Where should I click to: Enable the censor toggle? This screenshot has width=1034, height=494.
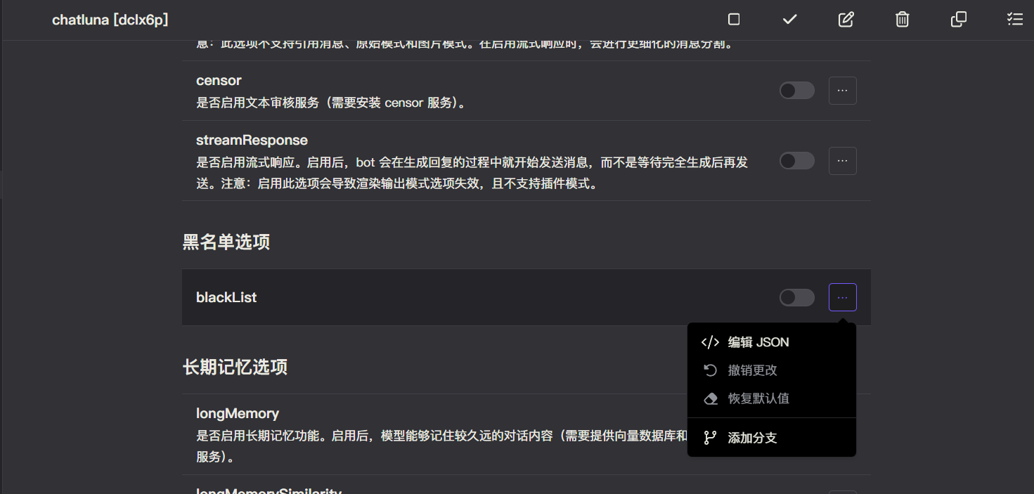tap(796, 90)
